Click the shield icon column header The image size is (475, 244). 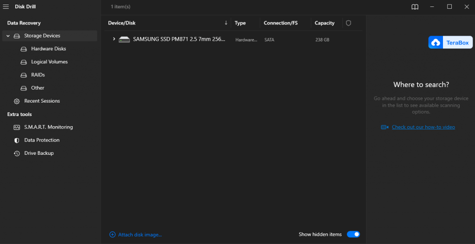coord(348,23)
